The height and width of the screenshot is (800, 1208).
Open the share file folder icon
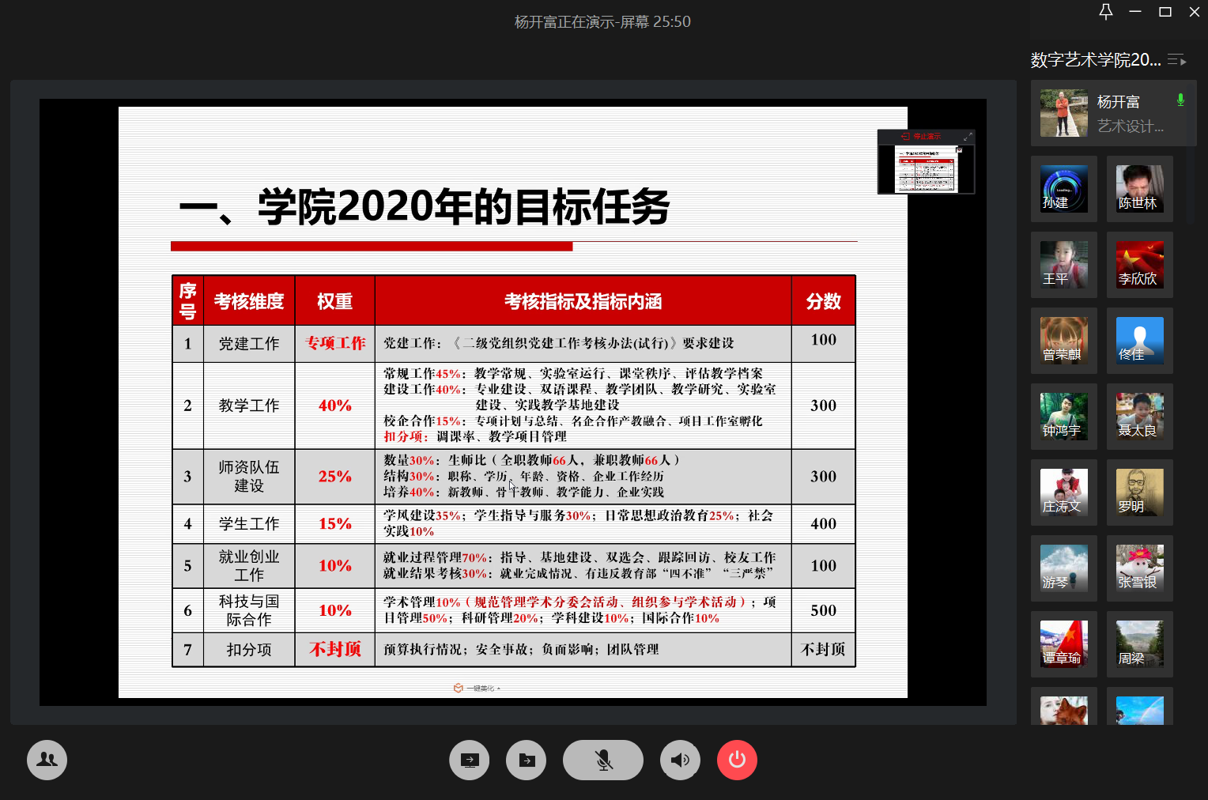tap(527, 760)
